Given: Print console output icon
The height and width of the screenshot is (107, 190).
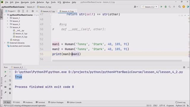Looking at the screenshot, I should click(10, 89).
